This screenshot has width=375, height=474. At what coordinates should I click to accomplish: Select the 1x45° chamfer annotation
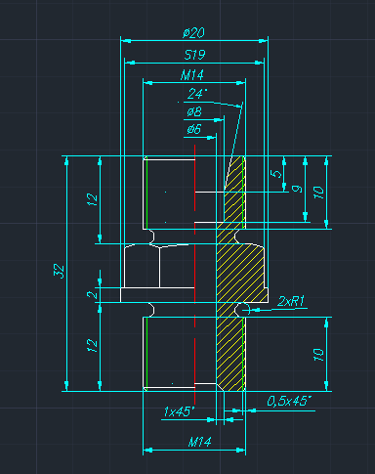(179, 411)
